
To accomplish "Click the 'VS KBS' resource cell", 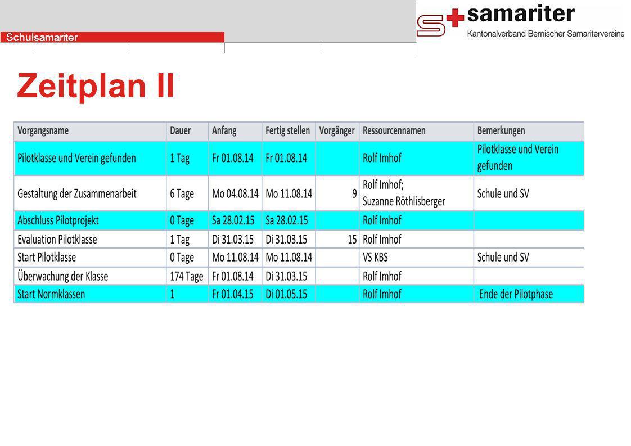I will coord(417,257).
